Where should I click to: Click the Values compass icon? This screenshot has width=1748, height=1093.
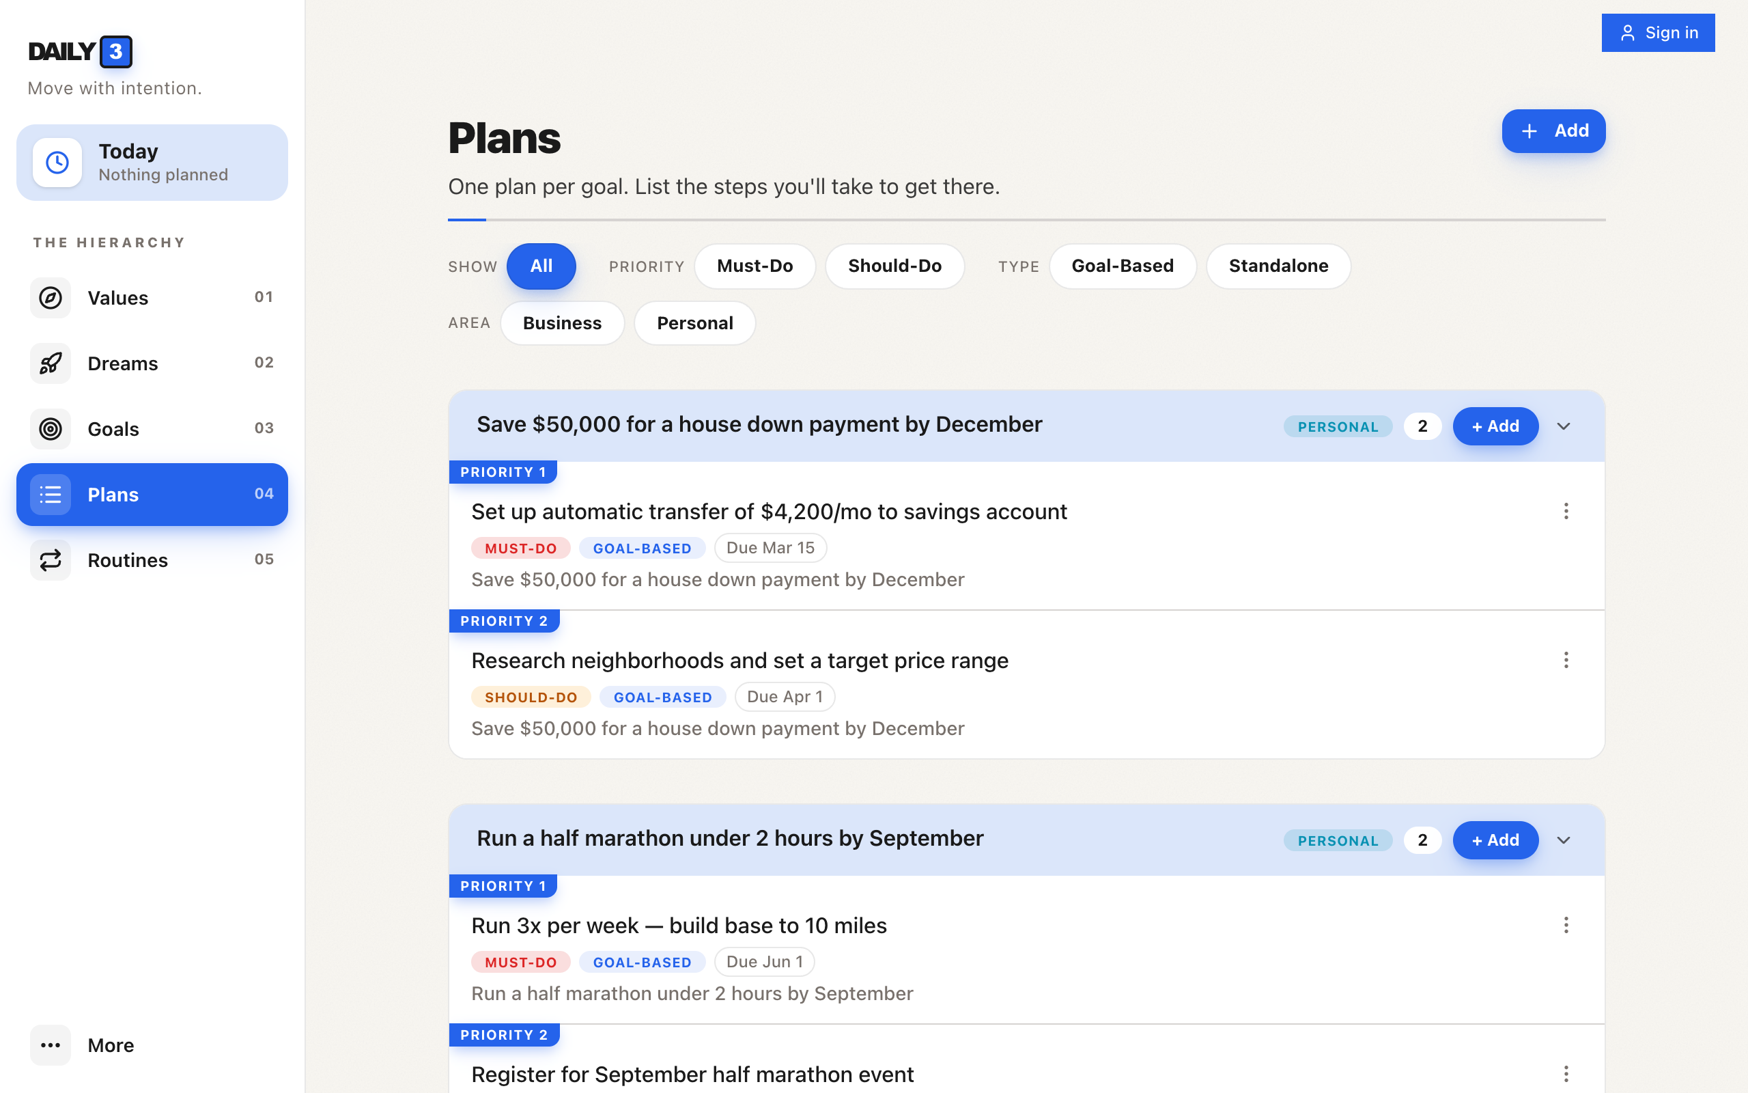pyautogui.click(x=51, y=298)
